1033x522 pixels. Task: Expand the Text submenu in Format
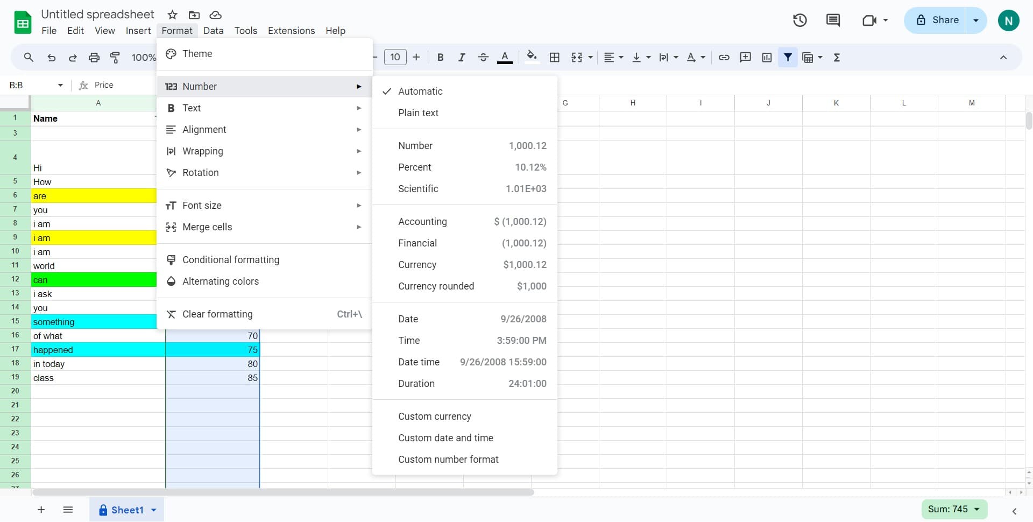pos(192,108)
